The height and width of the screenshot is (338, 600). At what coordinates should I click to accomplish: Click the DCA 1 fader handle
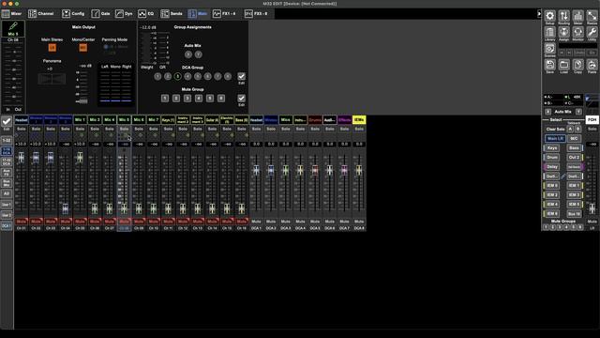[x=256, y=169]
